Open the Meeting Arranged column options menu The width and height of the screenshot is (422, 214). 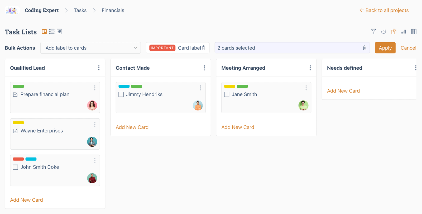pyautogui.click(x=310, y=68)
